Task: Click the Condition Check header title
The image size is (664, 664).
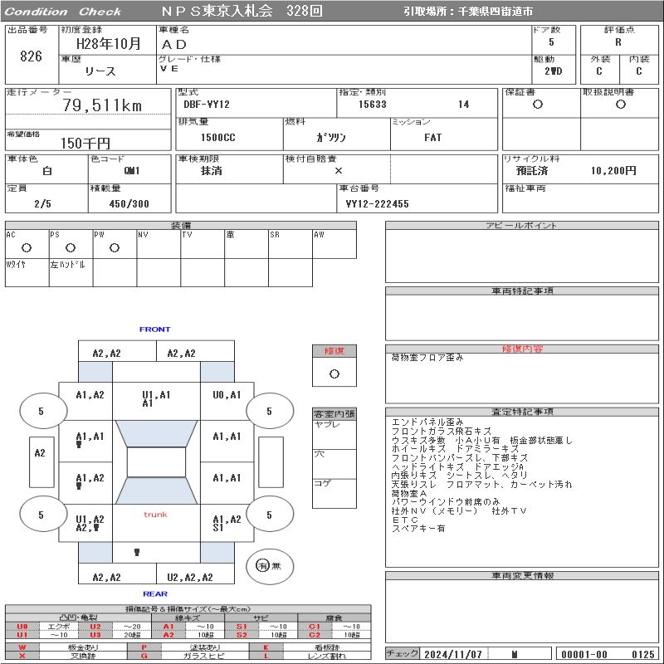Action: tap(65, 12)
